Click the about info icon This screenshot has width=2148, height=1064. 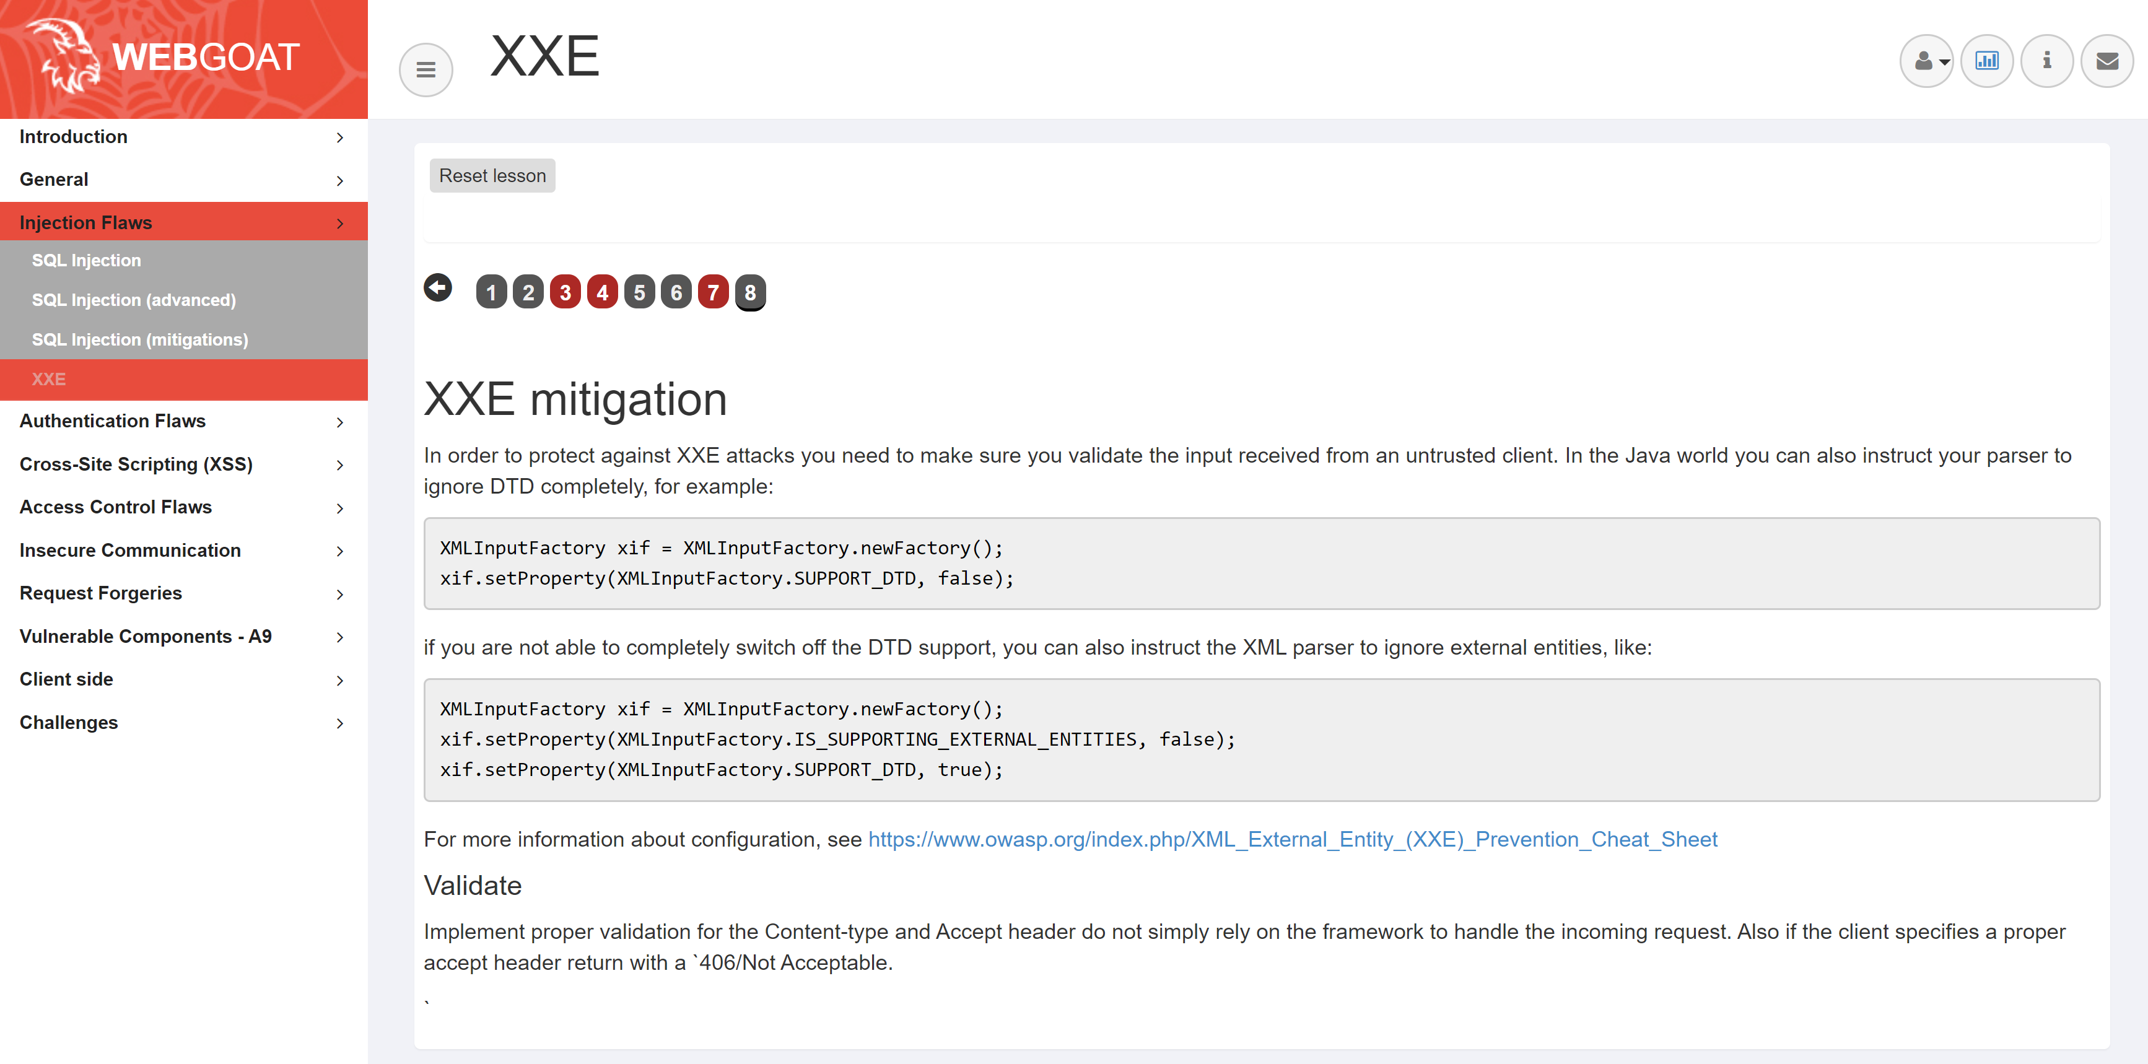[x=2046, y=61]
